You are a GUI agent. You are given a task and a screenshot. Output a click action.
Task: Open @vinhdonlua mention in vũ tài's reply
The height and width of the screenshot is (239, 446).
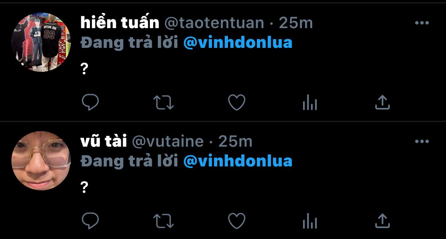pyautogui.click(x=238, y=161)
